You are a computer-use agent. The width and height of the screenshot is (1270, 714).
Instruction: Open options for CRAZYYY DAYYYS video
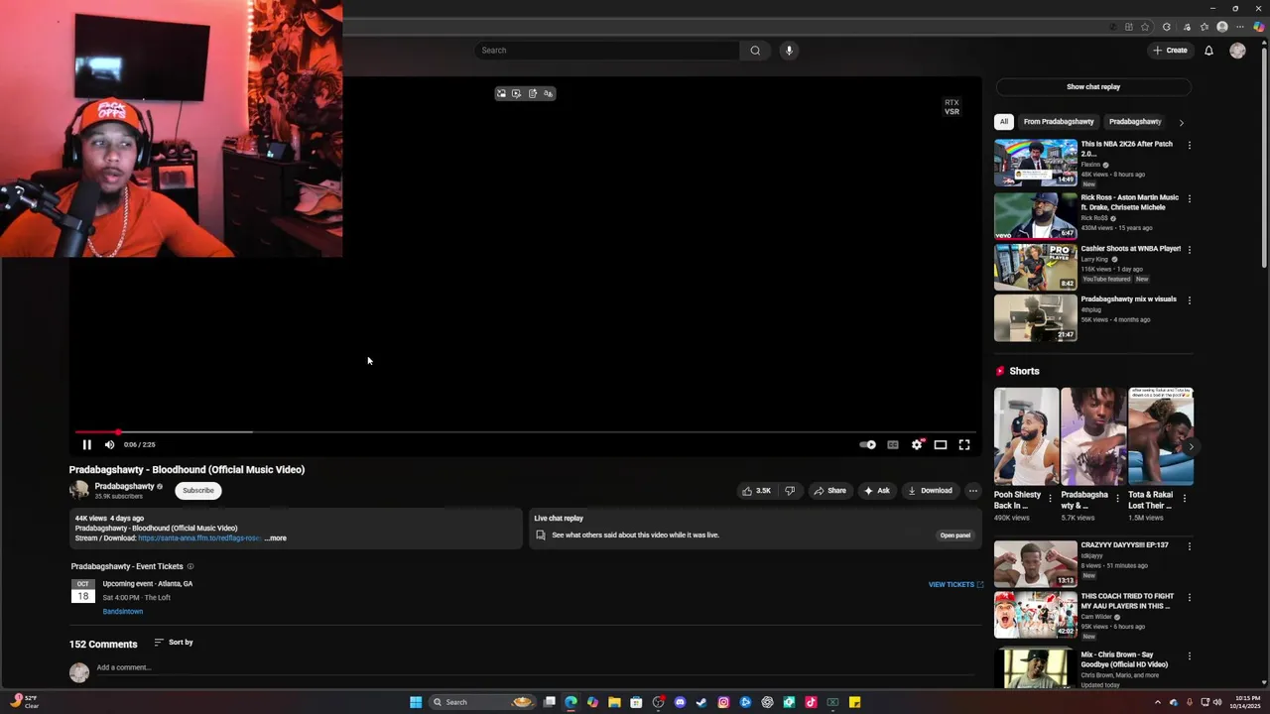pos(1190,547)
